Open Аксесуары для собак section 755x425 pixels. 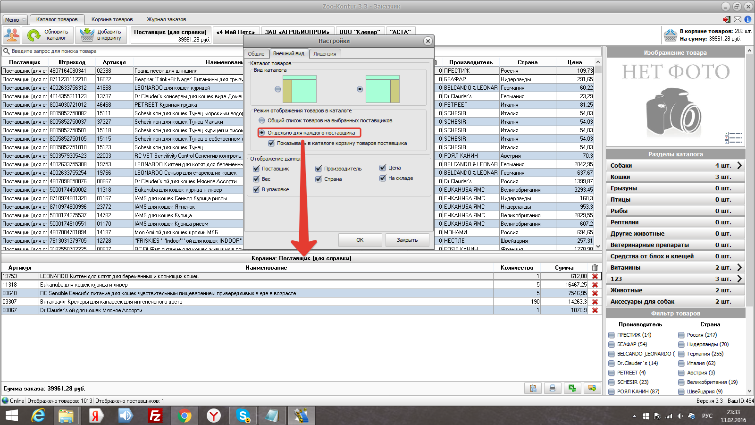[675, 301]
